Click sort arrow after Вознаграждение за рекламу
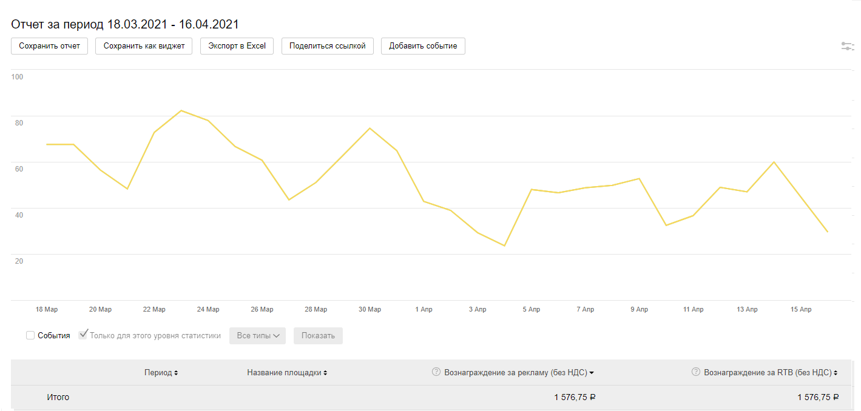 click(592, 373)
